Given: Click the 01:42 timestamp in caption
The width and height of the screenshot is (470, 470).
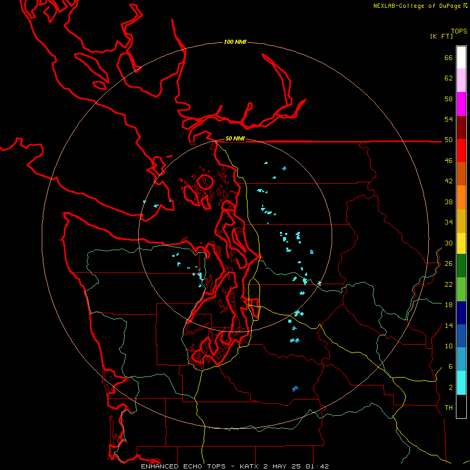Looking at the screenshot, I should point(317,466).
